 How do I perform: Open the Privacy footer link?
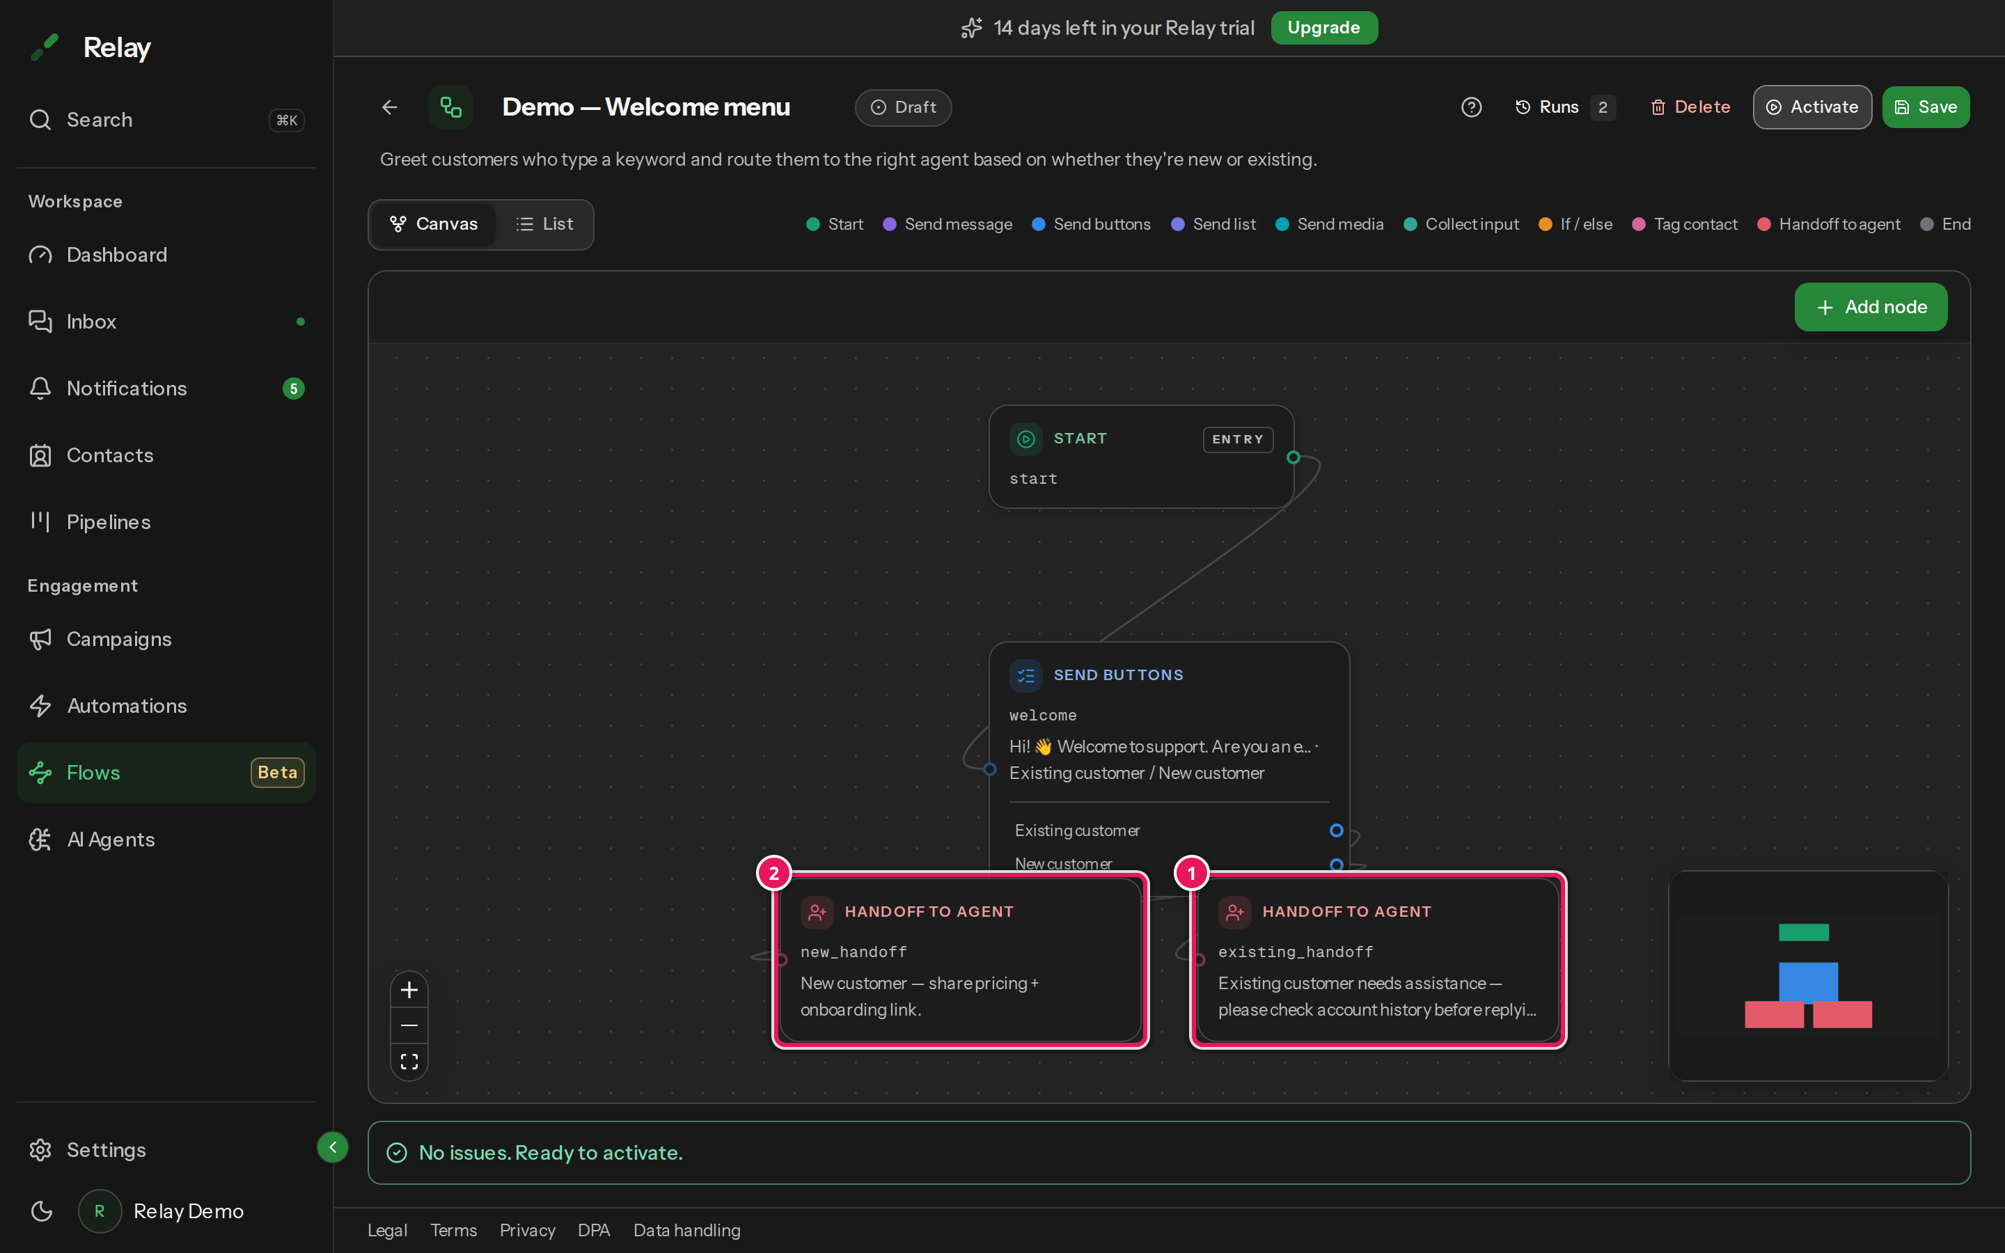(527, 1230)
